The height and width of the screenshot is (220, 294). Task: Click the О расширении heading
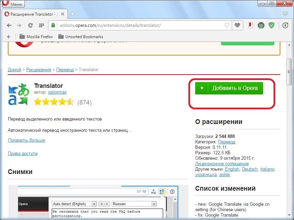click(219, 122)
